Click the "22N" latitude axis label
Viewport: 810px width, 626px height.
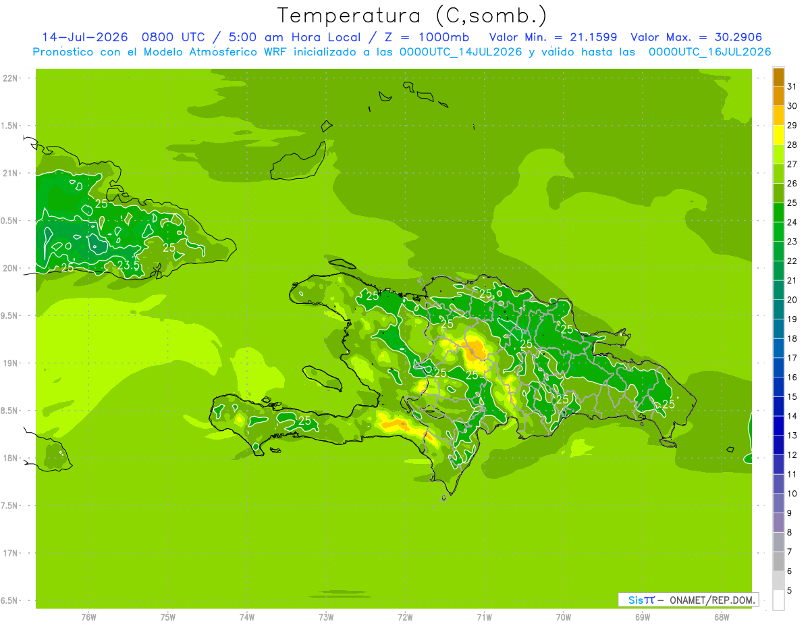(x=11, y=78)
